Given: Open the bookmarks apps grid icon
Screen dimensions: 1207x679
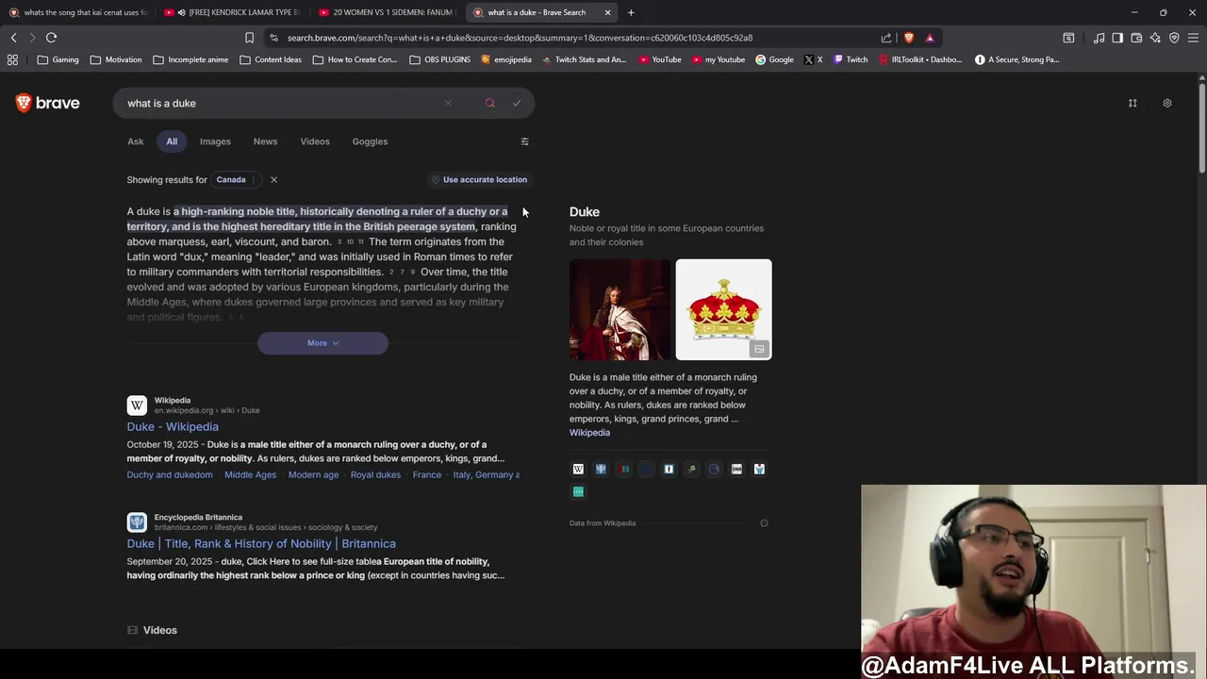Looking at the screenshot, I should point(12,59).
